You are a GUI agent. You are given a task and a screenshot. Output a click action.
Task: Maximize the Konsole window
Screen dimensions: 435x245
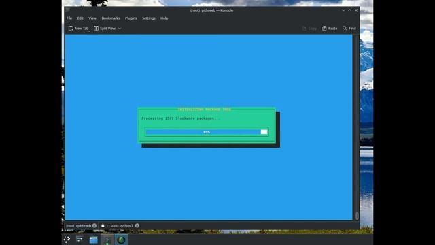click(x=349, y=10)
